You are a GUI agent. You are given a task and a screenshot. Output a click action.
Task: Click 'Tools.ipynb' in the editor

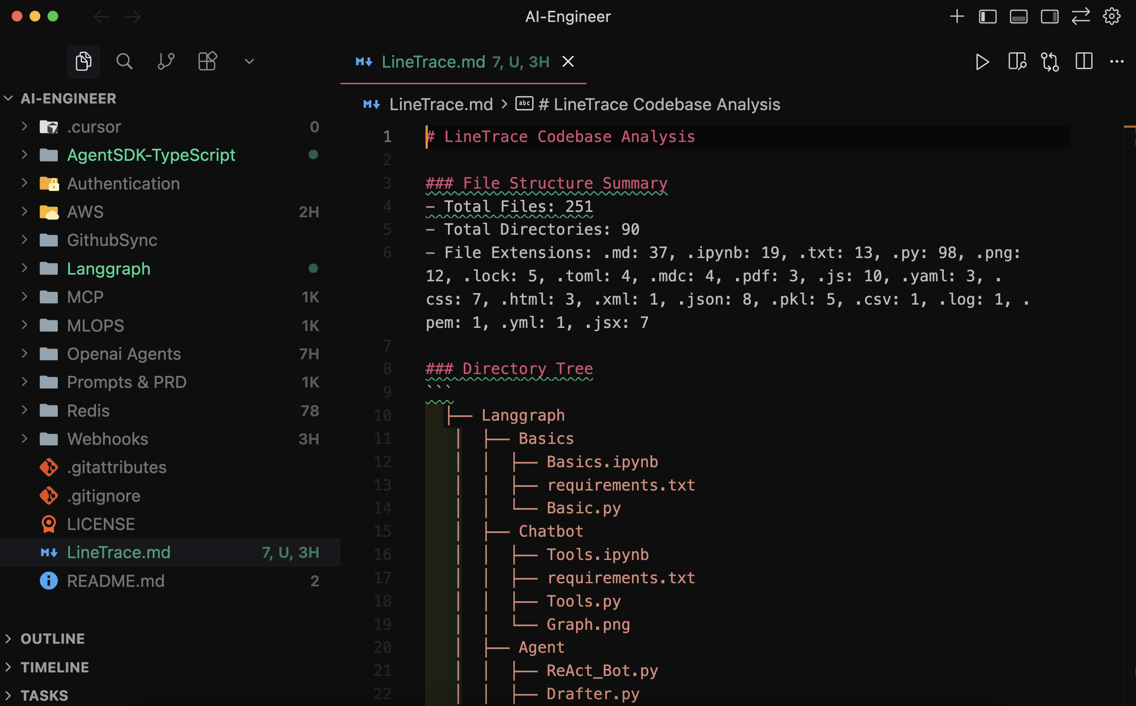point(598,554)
